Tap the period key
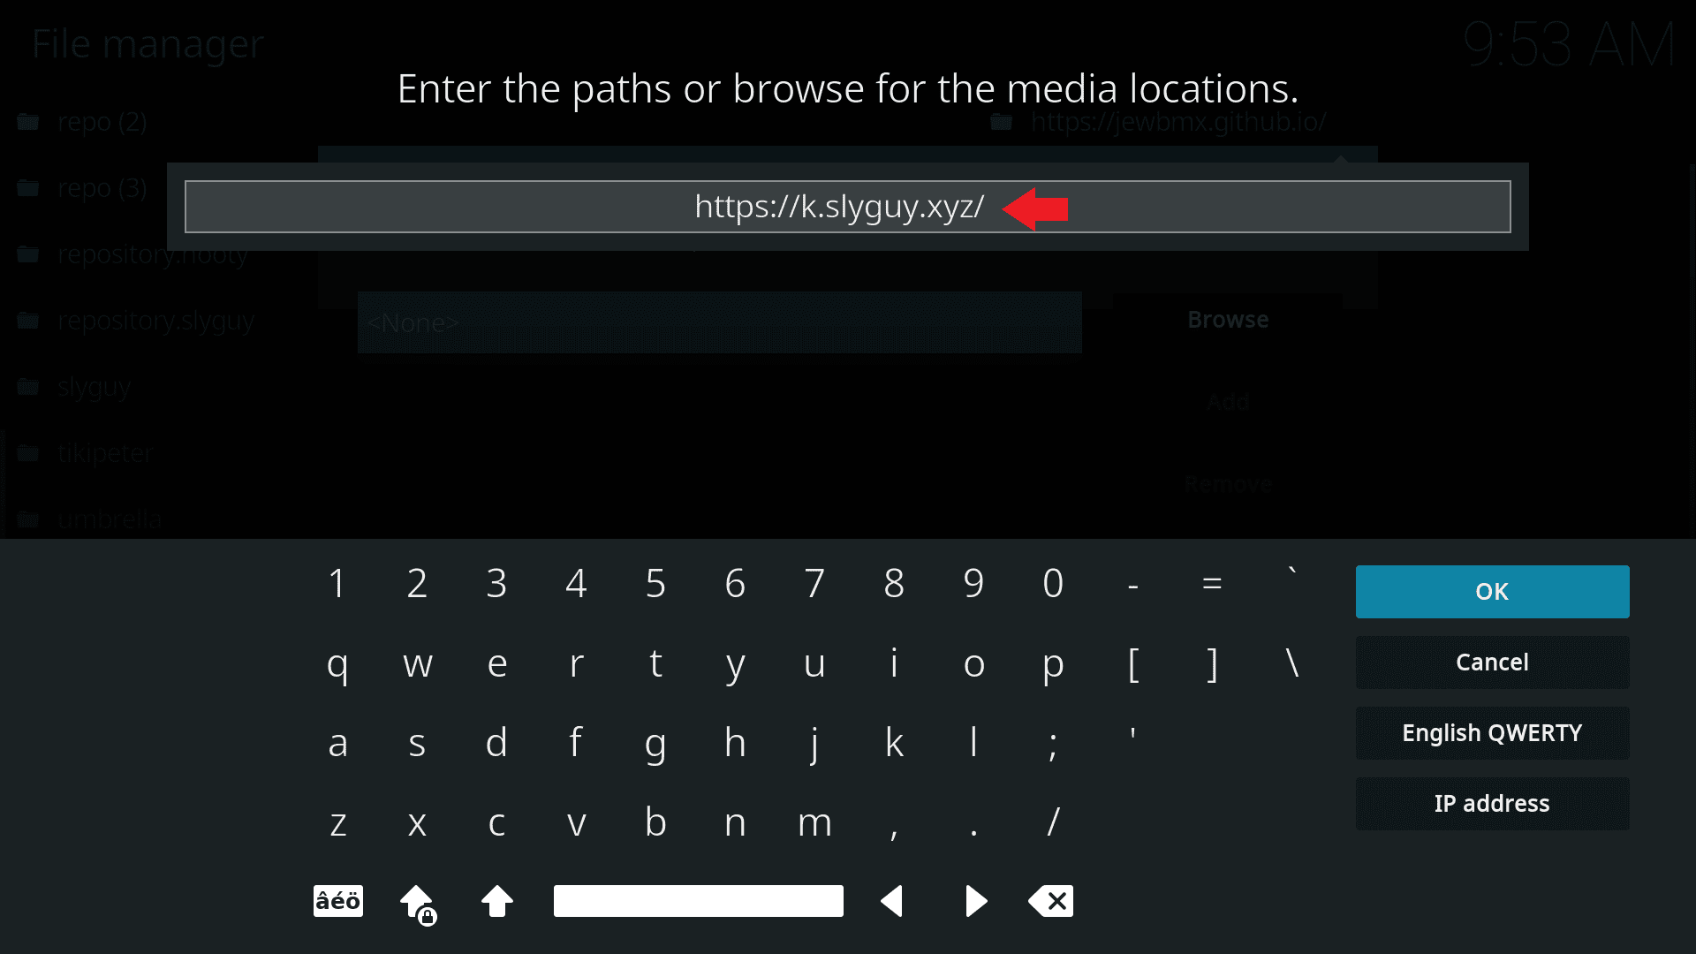This screenshot has width=1696, height=954. pyautogui.click(x=973, y=821)
